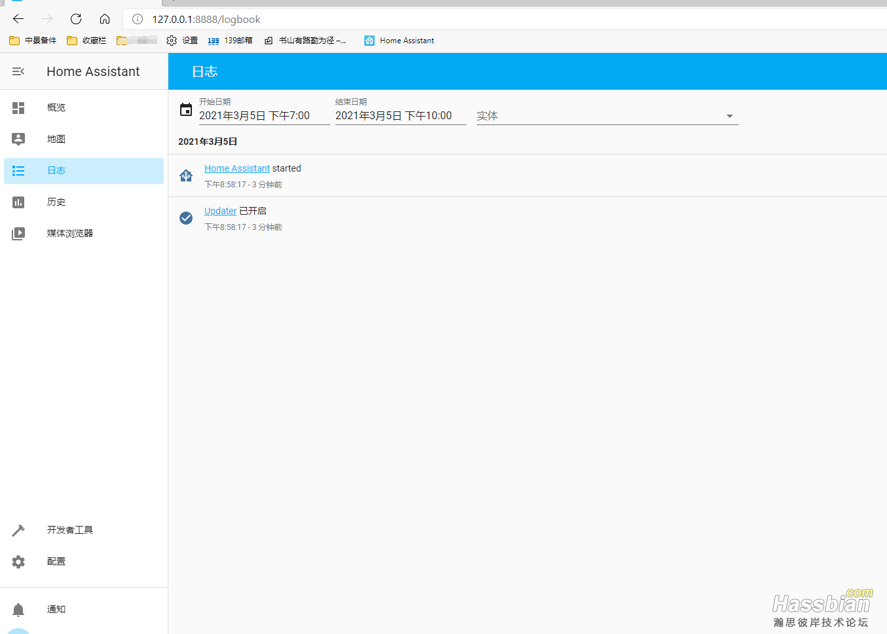Go to browser home page icon
887x634 pixels.
[x=105, y=19]
